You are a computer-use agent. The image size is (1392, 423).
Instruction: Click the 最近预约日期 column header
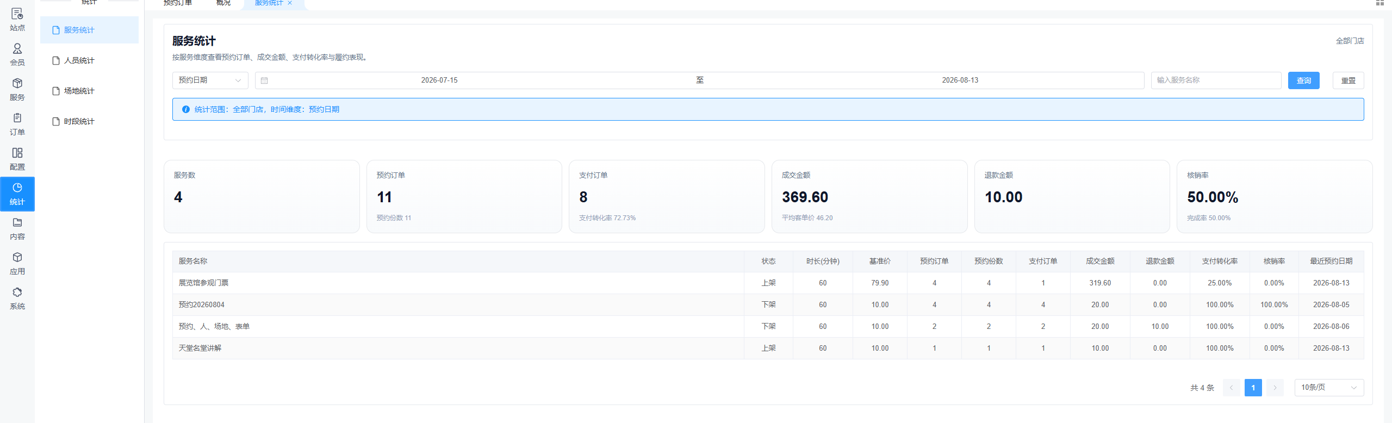pyautogui.click(x=1331, y=262)
